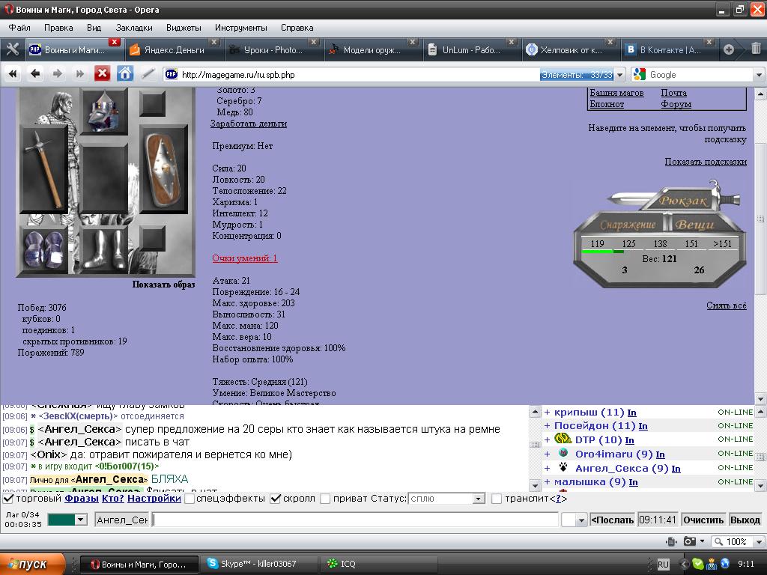Viewport: 767px width, 575px height.
Task: Click the chat message input field
Action: [x=355, y=520]
